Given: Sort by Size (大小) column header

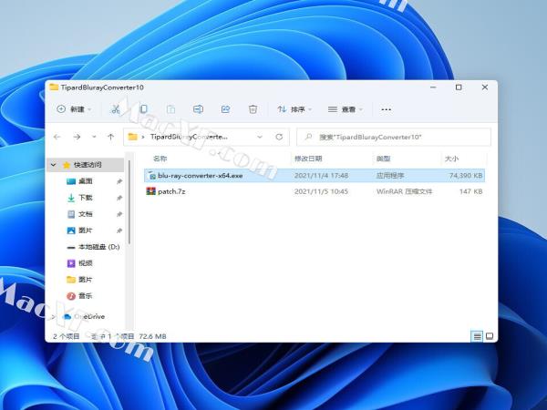Looking at the screenshot, I should [452, 159].
